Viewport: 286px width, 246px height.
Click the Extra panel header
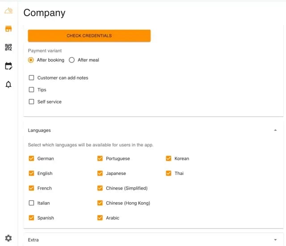[134, 240]
